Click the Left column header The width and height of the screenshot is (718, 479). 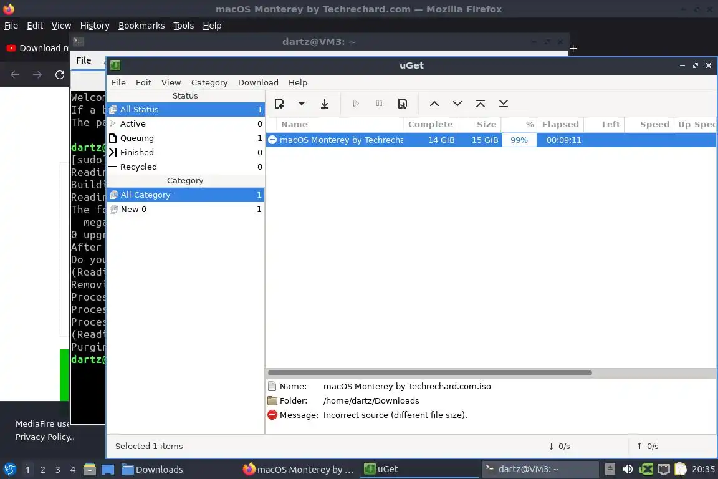coord(604,124)
